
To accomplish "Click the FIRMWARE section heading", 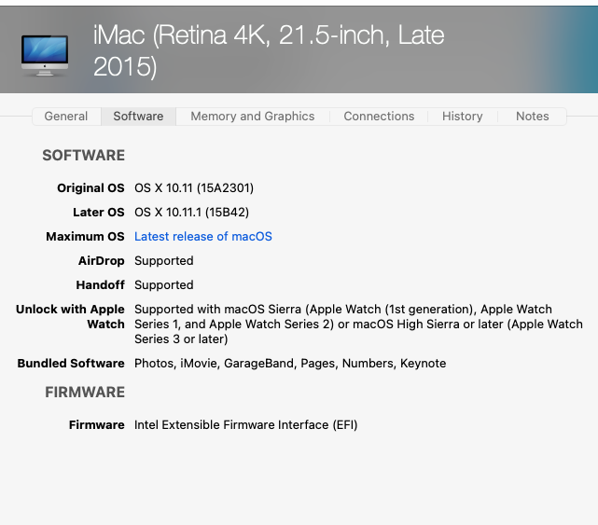I will pos(85,393).
